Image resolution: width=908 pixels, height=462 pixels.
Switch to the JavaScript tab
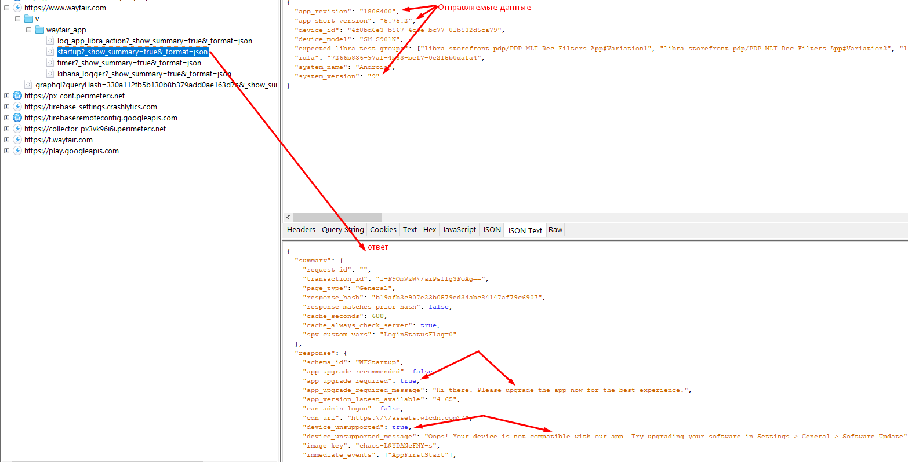(459, 230)
